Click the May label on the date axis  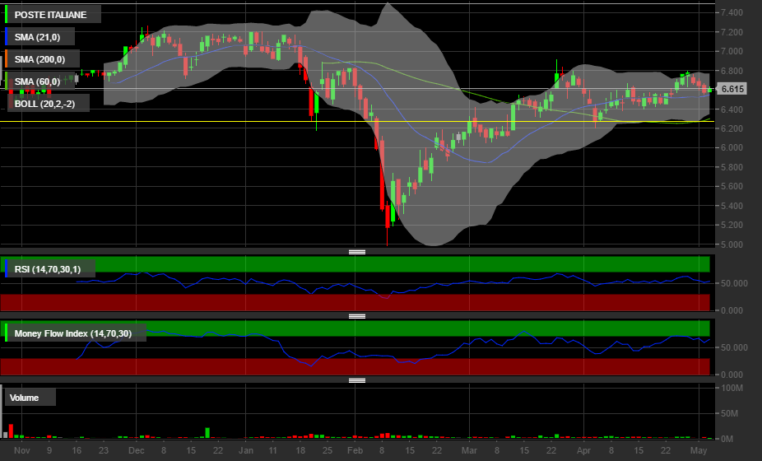pos(699,450)
